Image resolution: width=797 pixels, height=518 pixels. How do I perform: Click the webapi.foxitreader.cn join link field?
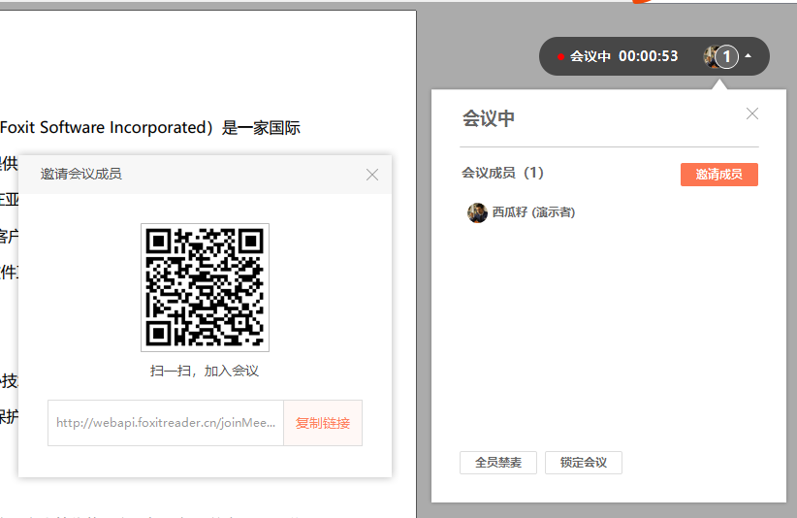(x=166, y=423)
